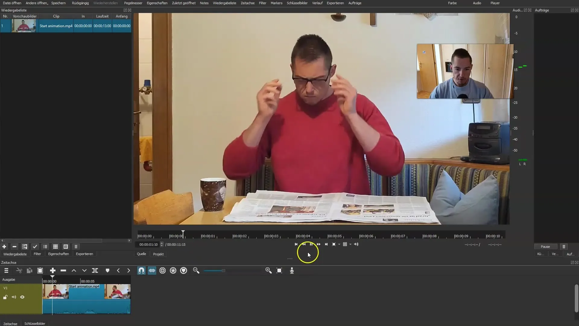The height and width of the screenshot is (326, 579).
Task: Click Rückgängig in the top toolbar
Action: (x=81, y=3)
